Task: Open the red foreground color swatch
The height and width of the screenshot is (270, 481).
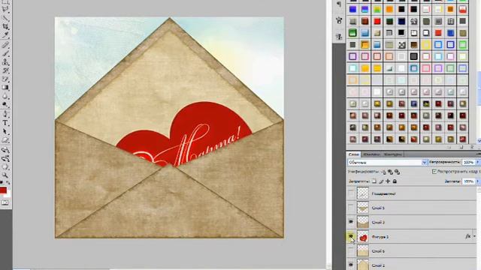Action: click(3, 190)
